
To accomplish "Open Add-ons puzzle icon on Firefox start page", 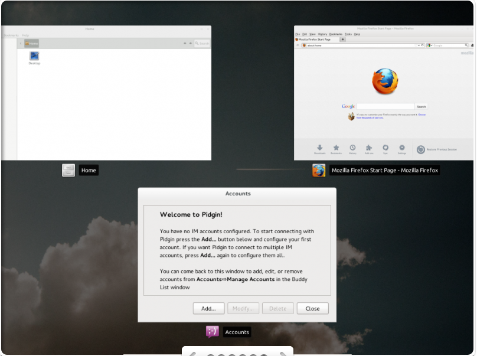I will pos(369,148).
